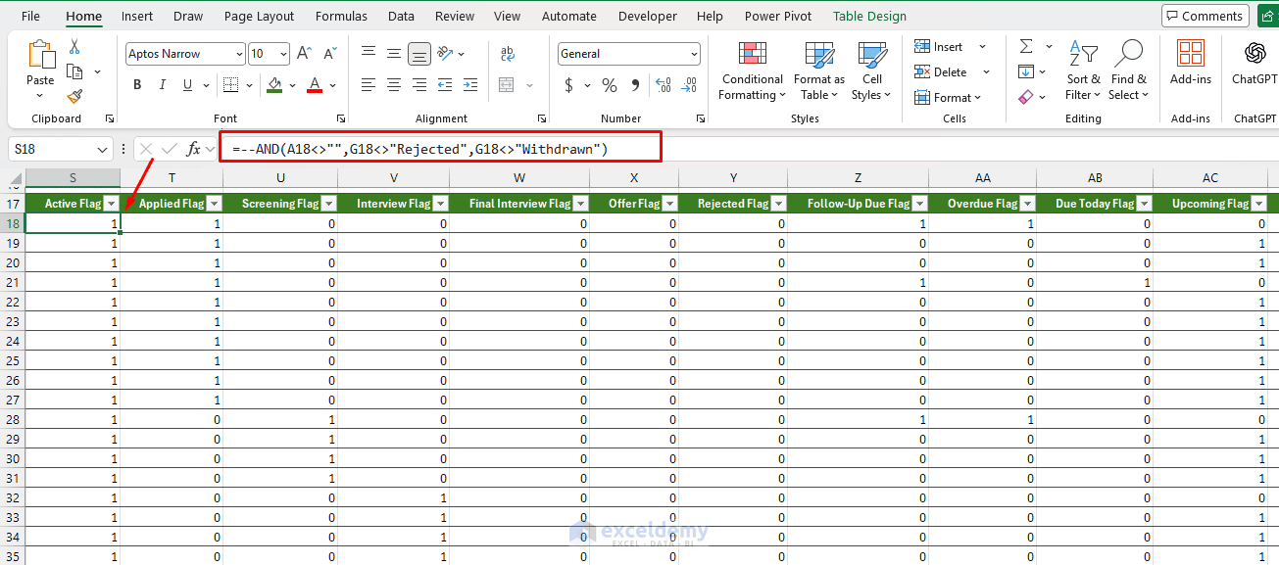Image resolution: width=1279 pixels, height=565 pixels.
Task: Select the Format Painter brush
Action: coord(74,96)
